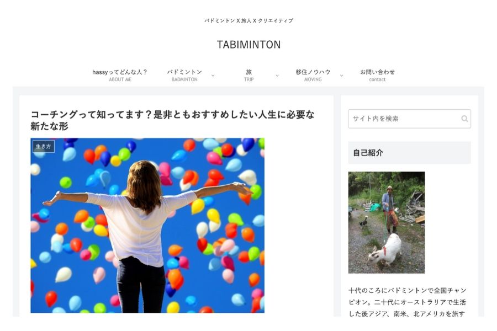Click the profile photo with goat
The image size is (497, 331).
pyautogui.click(x=387, y=222)
